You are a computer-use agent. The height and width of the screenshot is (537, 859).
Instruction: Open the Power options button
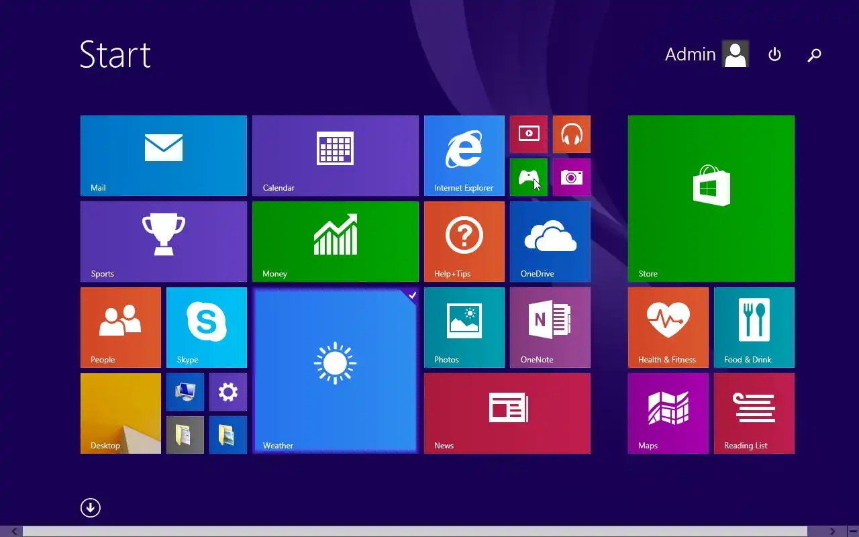coord(774,54)
